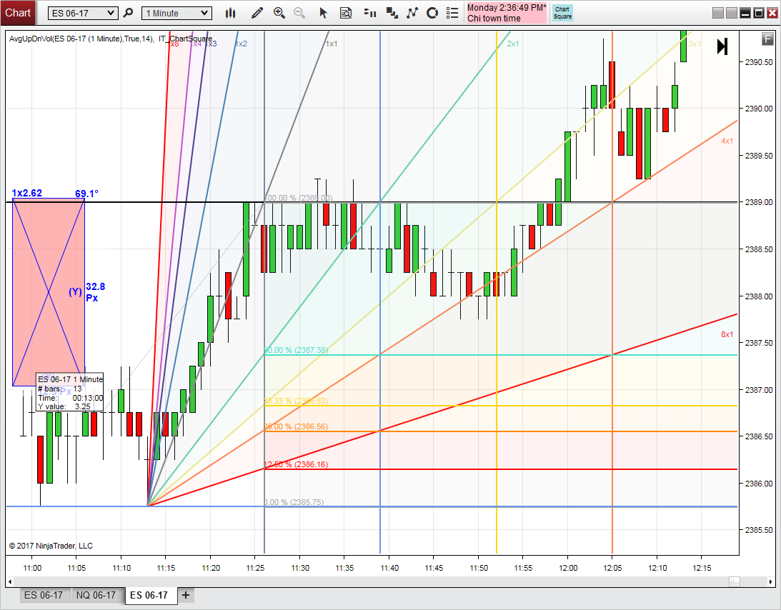Screen dimensions: 781x610
Task: Click the 50.00 % (2387.38) level label
Action: click(296, 350)
